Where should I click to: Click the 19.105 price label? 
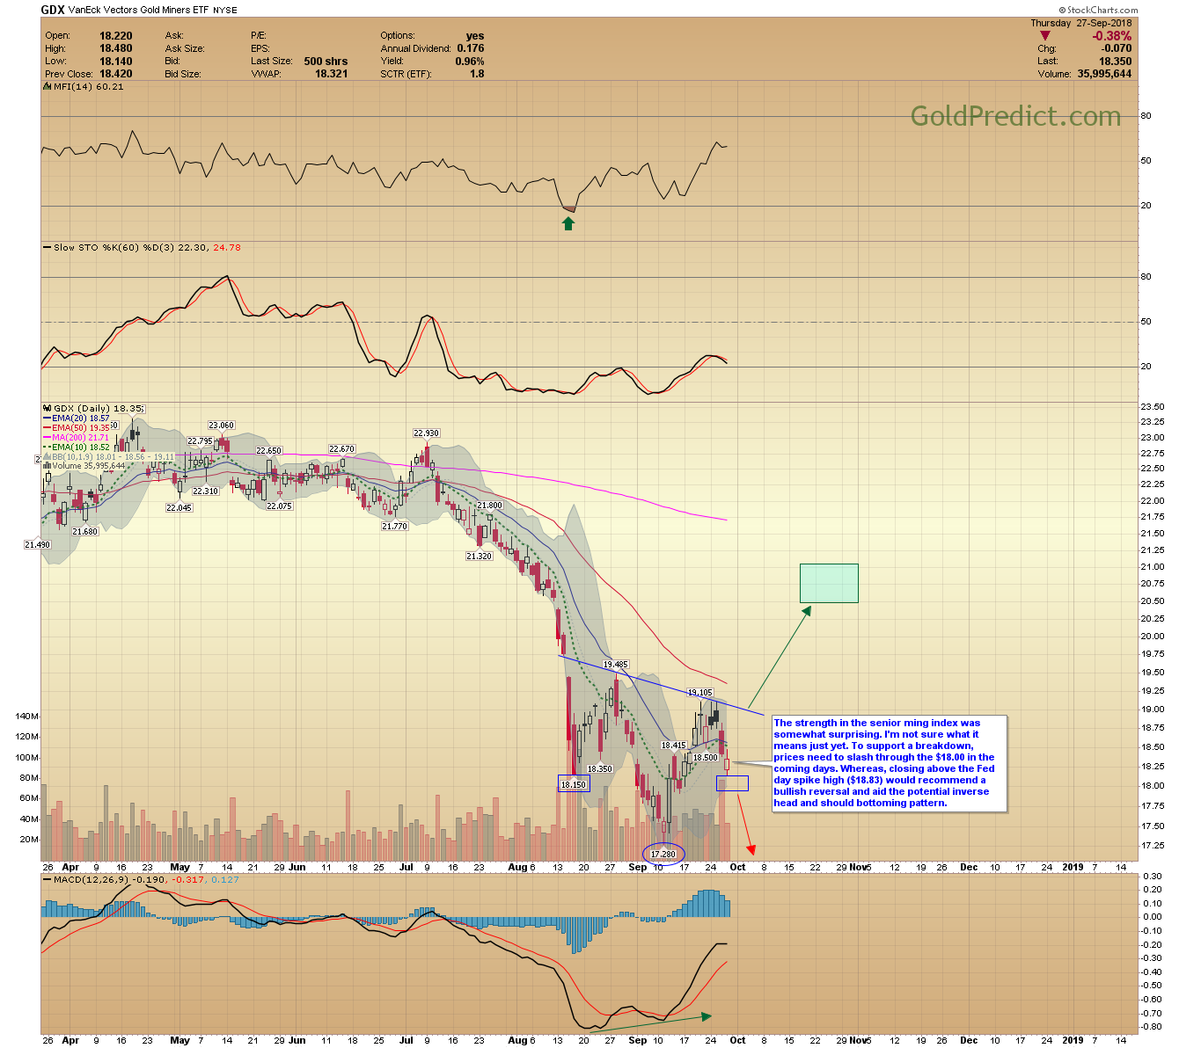699,693
